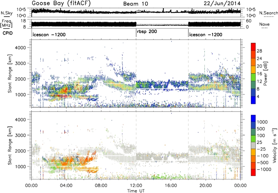
Task: Pick the light green 12–16 dB Power segment
Action: (x=253, y=77)
